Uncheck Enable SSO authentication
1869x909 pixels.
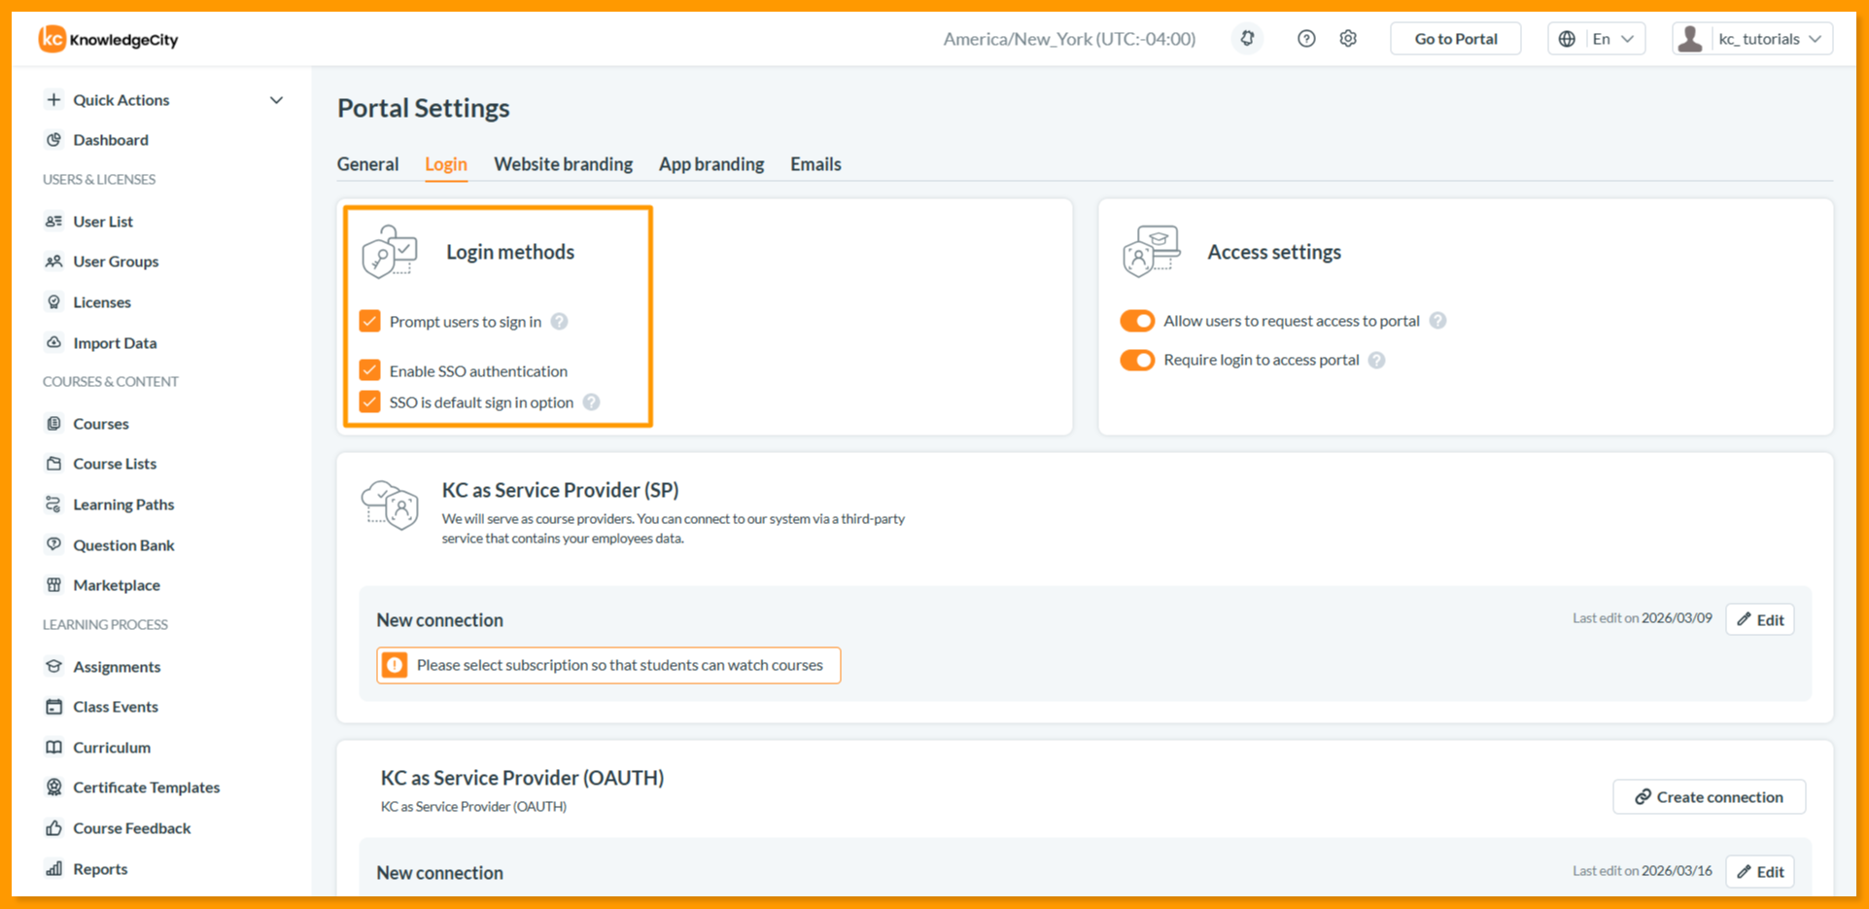(369, 370)
